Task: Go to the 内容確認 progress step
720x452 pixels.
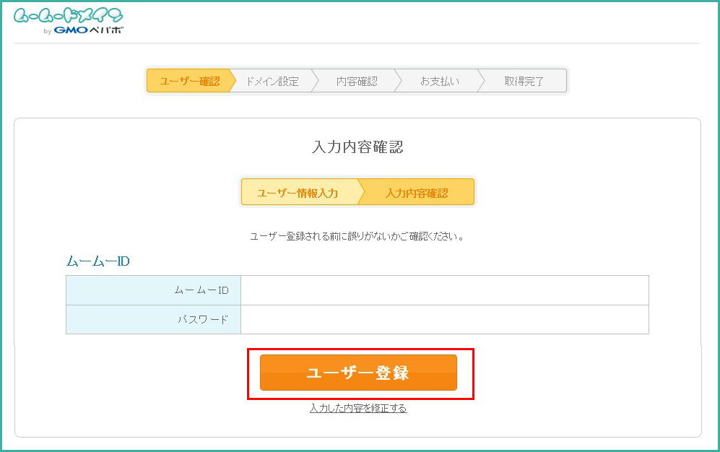Action: coord(357,81)
